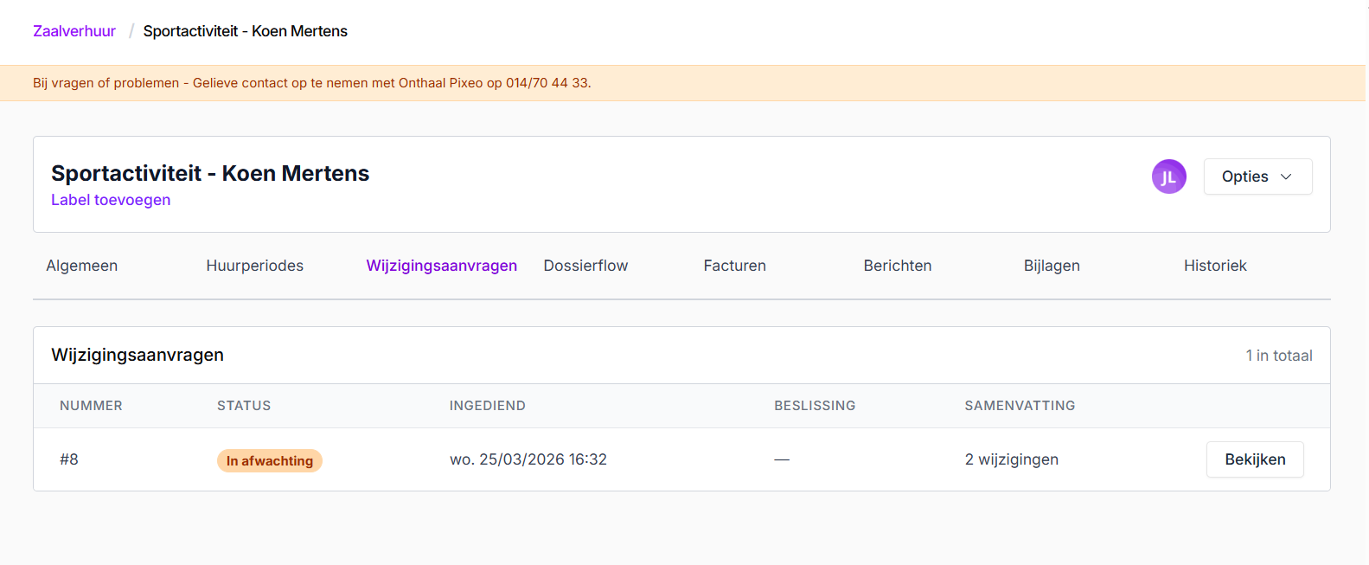Navigate to the Facturen tab
This screenshot has height=565, width=1369.
(734, 266)
